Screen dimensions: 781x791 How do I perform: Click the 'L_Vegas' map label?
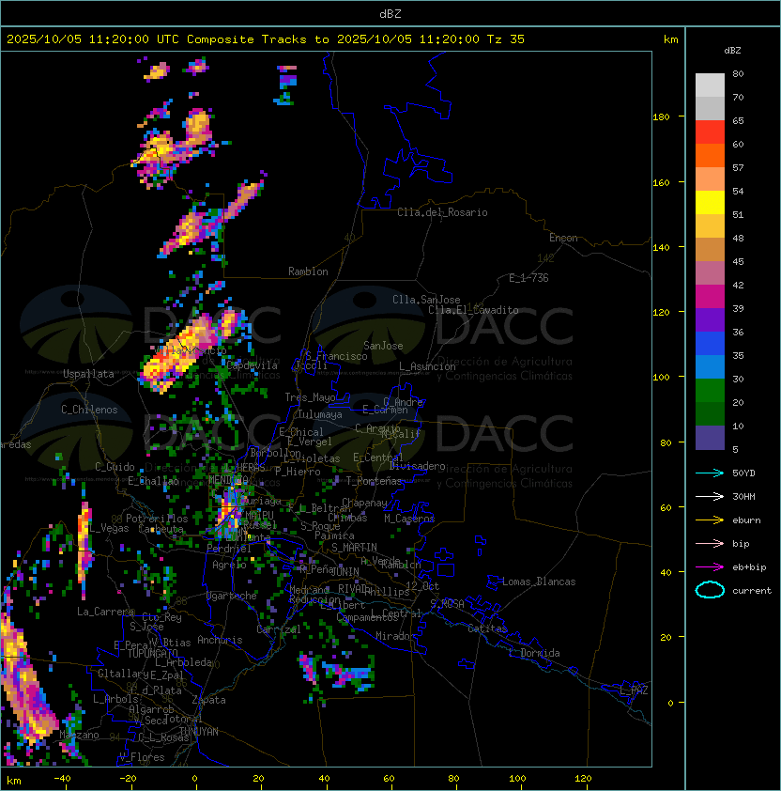tap(109, 528)
